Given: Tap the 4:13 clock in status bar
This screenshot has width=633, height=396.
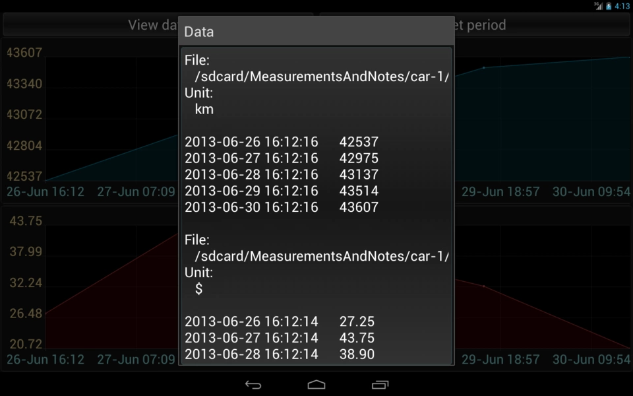Looking at the screenshot, I should coord(622,6).
